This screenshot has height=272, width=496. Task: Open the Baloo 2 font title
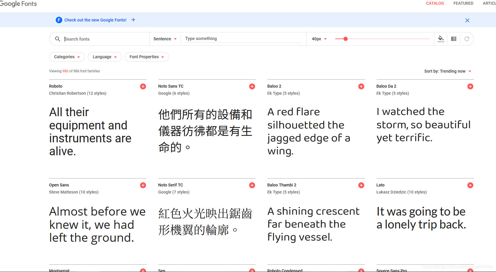tap(274, 86)
